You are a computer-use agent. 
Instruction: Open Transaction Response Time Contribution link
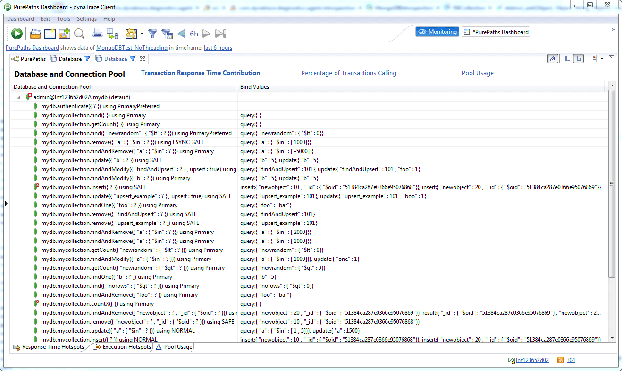201,73
